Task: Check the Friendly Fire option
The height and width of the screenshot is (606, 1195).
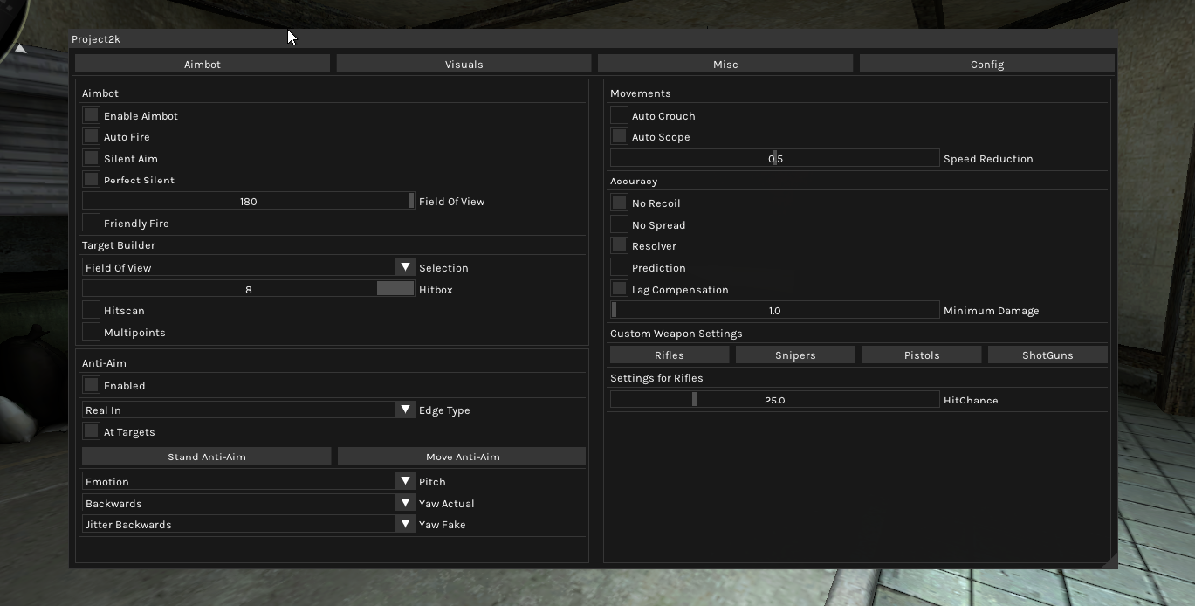Action: coord(92,223)
